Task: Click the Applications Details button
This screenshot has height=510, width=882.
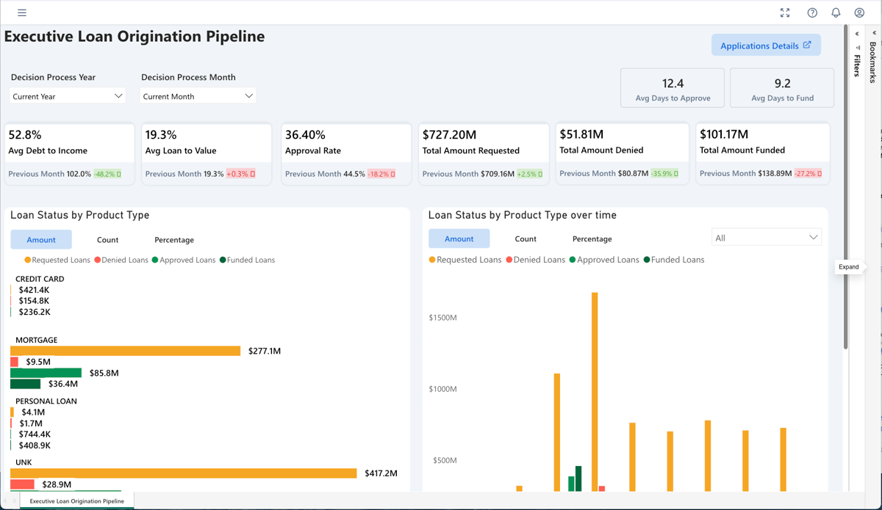Action: (766, 45)
